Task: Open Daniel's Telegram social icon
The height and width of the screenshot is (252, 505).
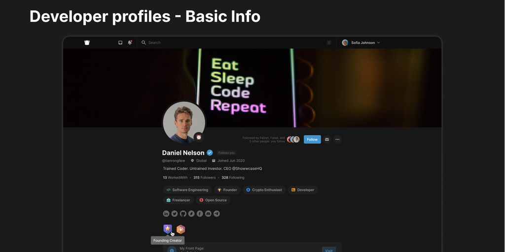Action: 217,214
